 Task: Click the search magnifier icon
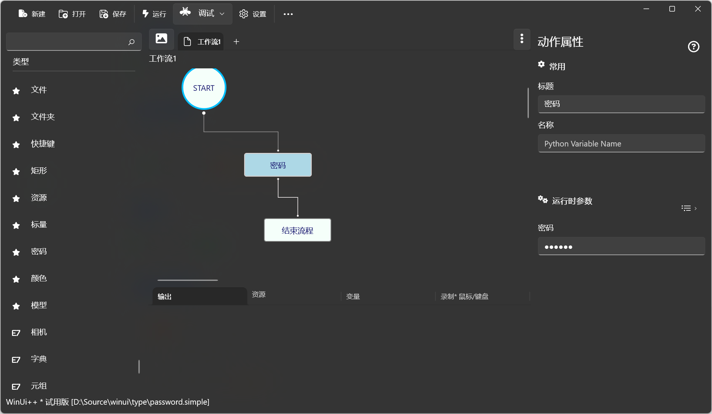pyautogui.click(x=131, y=42)
